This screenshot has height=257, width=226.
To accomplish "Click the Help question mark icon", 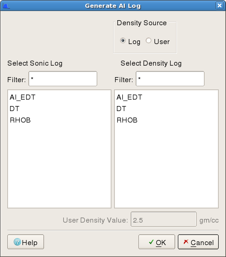I will 17,242.
